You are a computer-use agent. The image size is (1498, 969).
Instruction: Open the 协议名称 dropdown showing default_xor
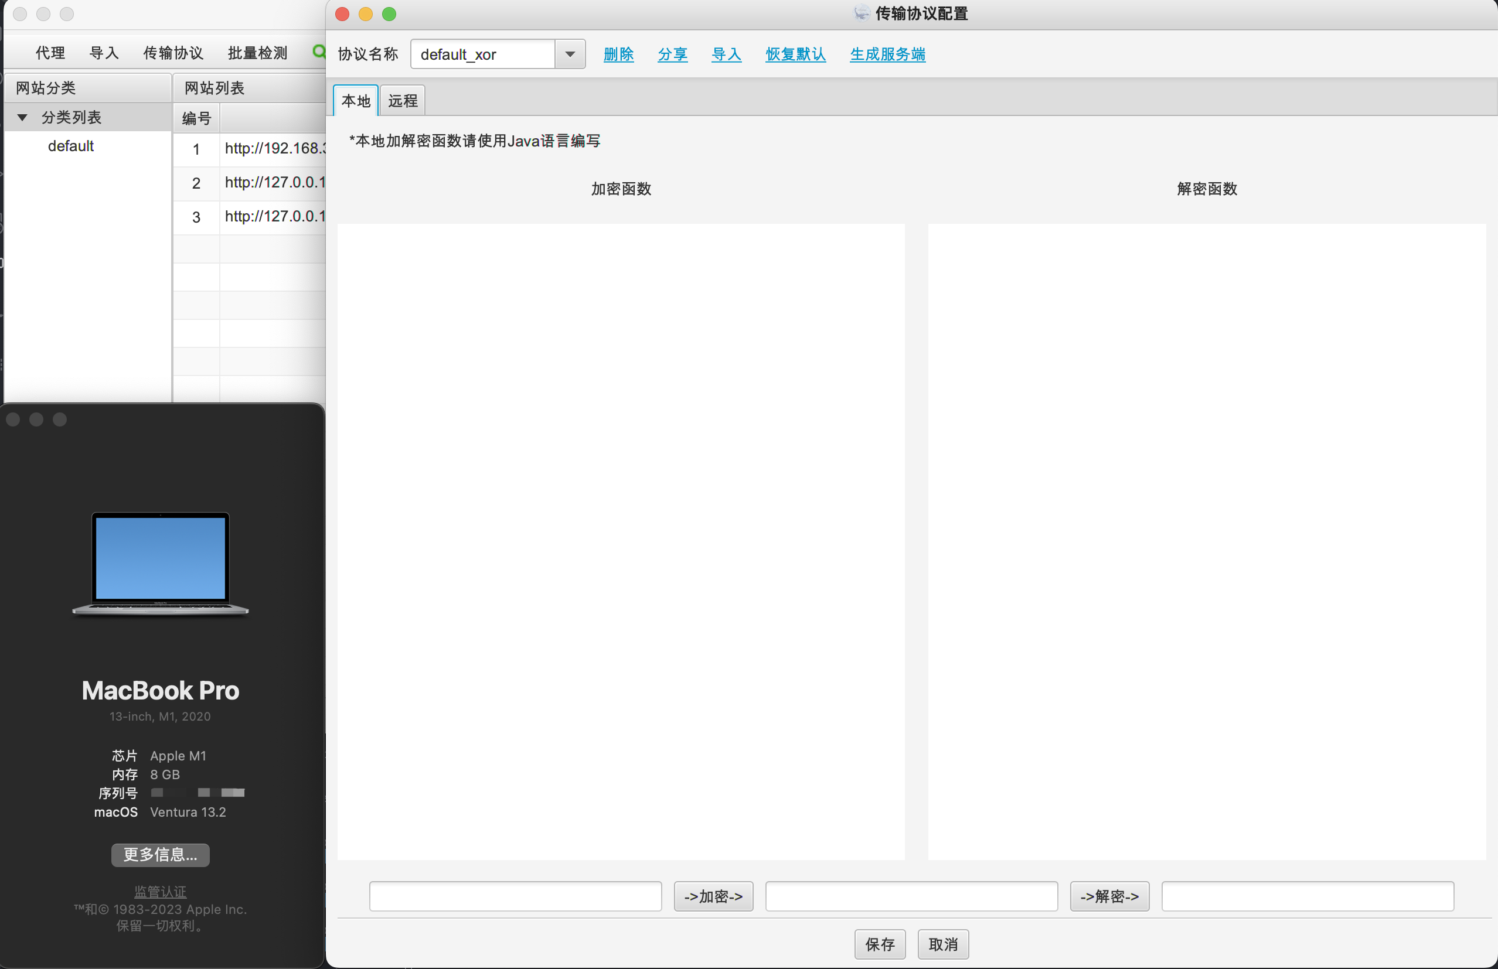[569, 54]
